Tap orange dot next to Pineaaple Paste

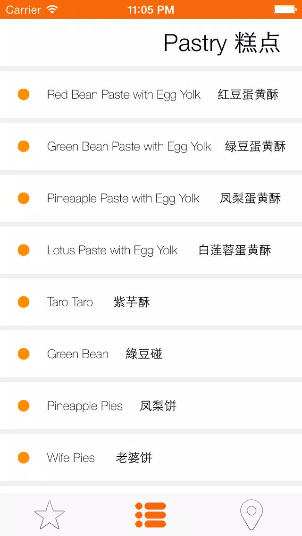pyautogui.click(x=24, y=198)
